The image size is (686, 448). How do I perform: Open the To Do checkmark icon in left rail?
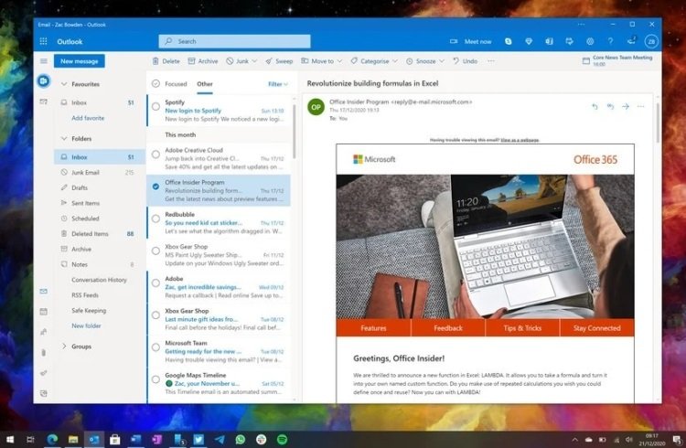pos(43,373)
